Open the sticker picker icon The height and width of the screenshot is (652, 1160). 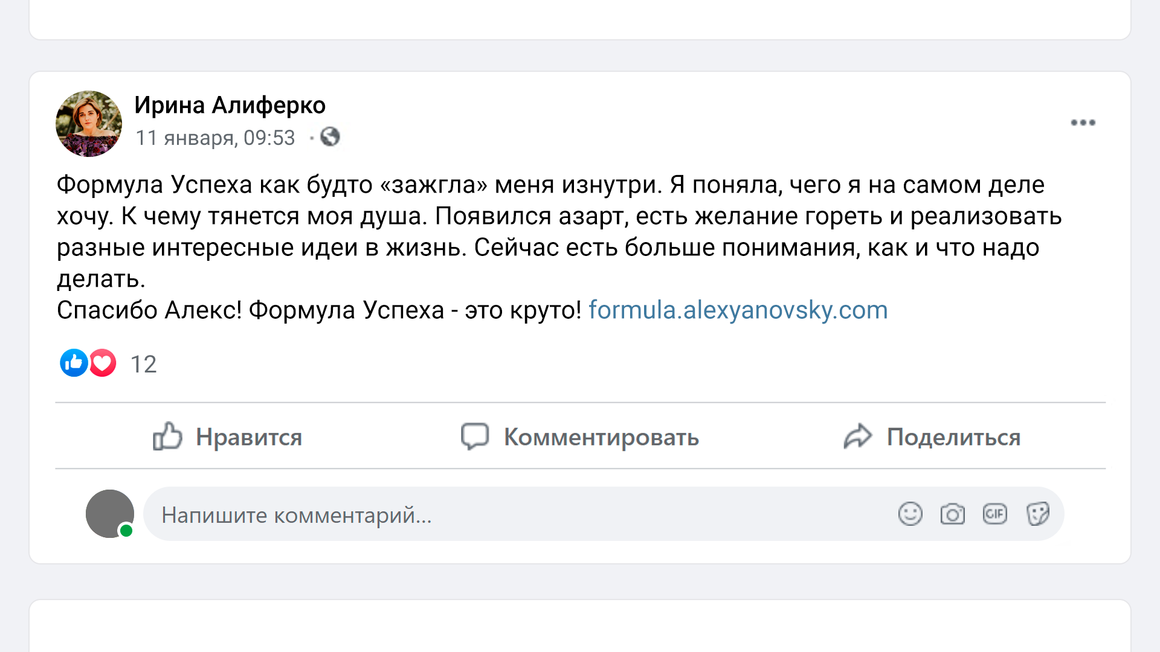point(1037,514)
